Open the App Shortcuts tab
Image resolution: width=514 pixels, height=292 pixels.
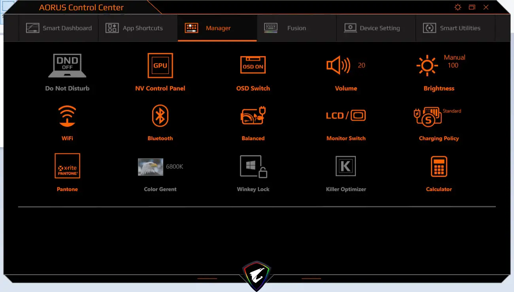[x=138, y=28]
